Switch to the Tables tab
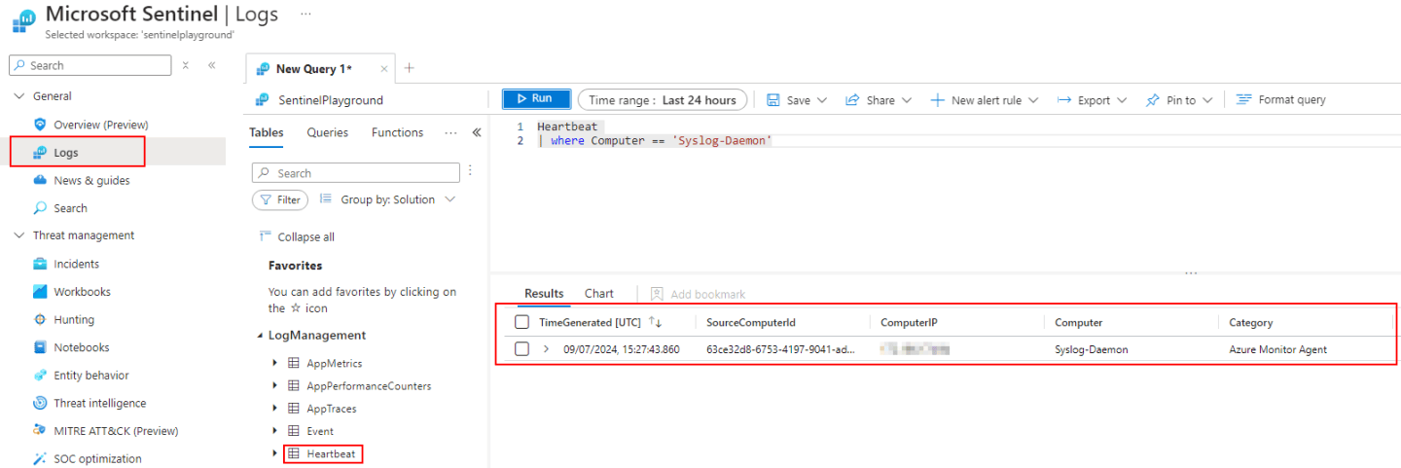This screenshot has width=1401, height=468. coord(267,132)
